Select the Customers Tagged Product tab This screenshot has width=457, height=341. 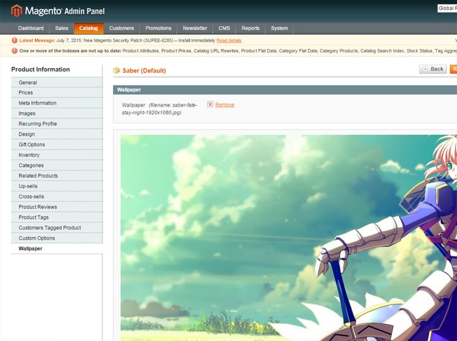[57, 228]
